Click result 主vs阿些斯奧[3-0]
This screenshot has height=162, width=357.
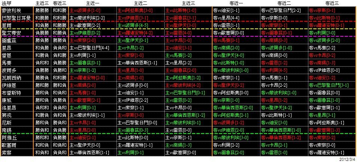pos(135,10)
